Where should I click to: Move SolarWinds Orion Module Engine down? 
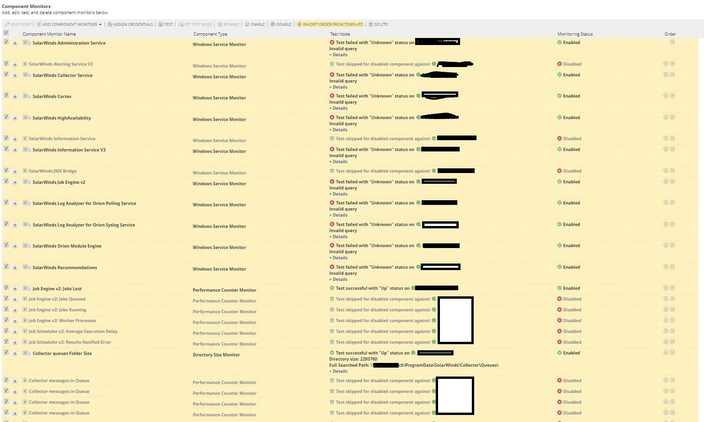(x=672, y=245)
